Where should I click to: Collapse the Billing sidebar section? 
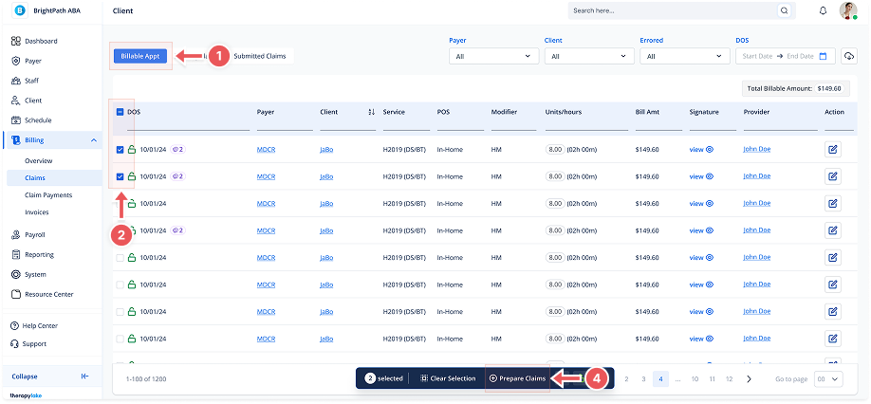point(93,140)
